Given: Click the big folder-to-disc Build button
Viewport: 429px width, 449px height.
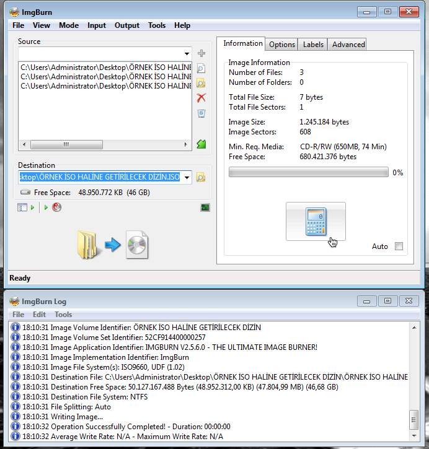Looking at the screenshot, I should [113, 245].
